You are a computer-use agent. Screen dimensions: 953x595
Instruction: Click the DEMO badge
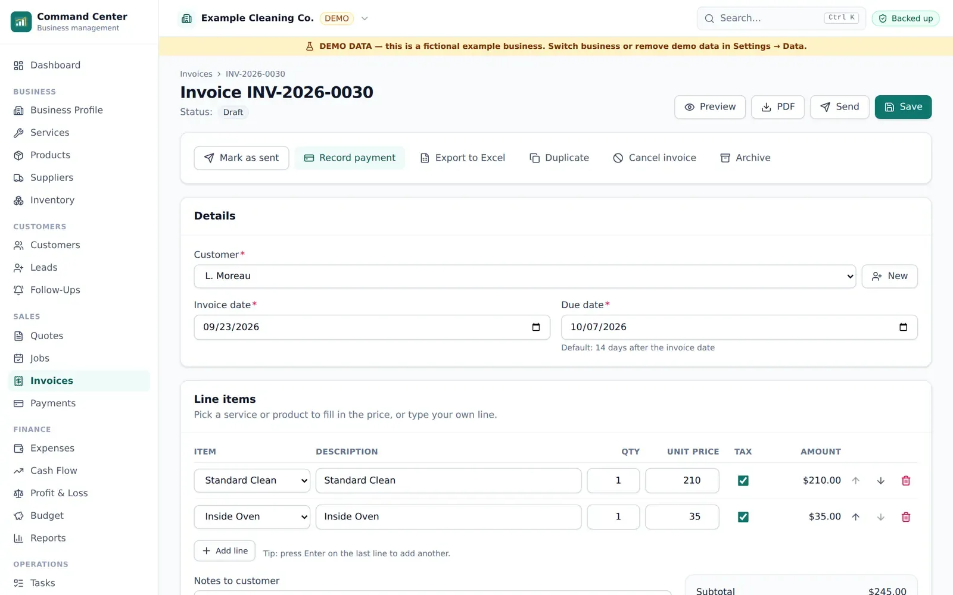337,18
